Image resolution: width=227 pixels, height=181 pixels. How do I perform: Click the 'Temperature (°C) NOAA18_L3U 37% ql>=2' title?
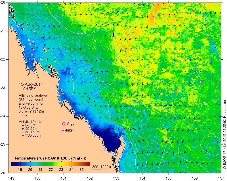(50, 158)
